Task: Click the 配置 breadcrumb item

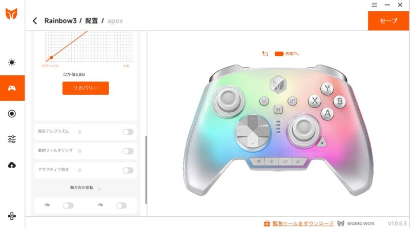Action: point(92,20)
